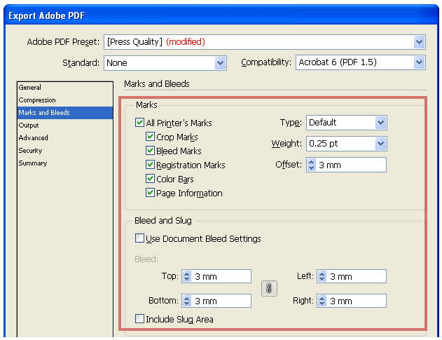Click the Right bleed spinner arrows
The image size is (442, 340).
point(322,301)
